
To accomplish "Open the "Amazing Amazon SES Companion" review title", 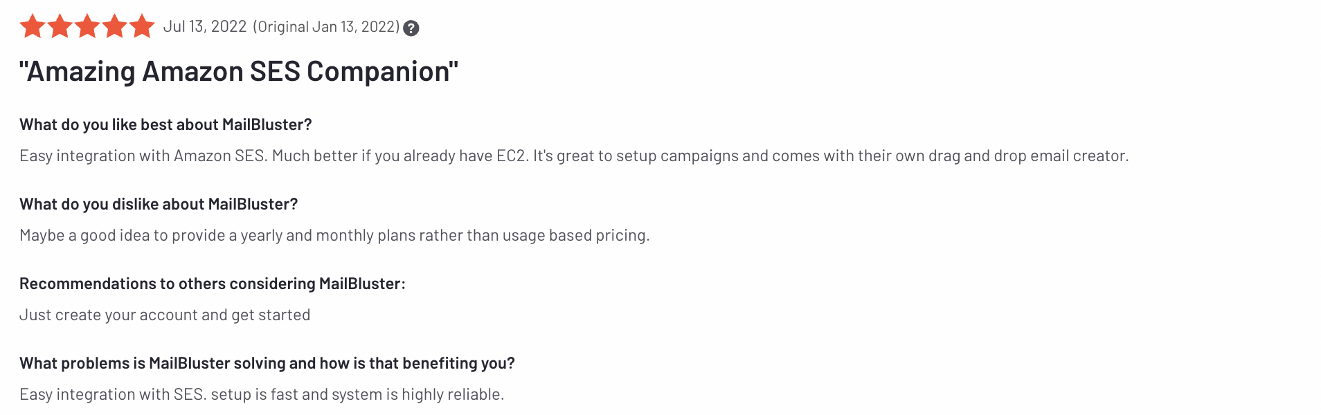I will 239,71.
